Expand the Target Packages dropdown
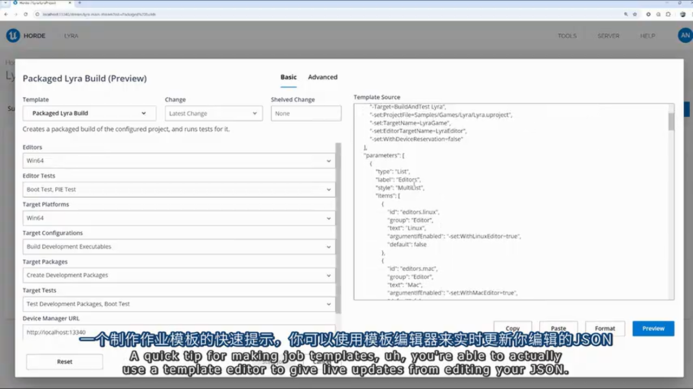The height and width of the screenshot is (389, 693). [x=179, y=276]
